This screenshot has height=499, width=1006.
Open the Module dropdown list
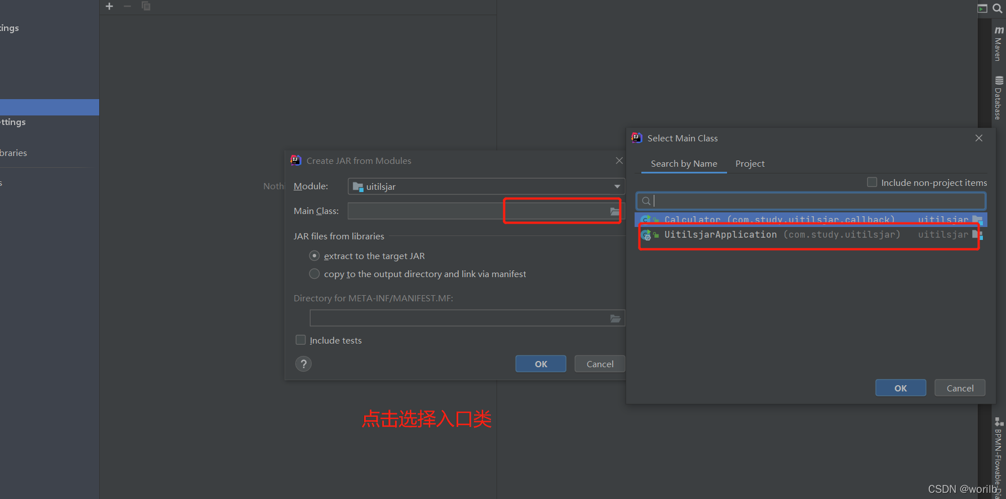[486, 186]
